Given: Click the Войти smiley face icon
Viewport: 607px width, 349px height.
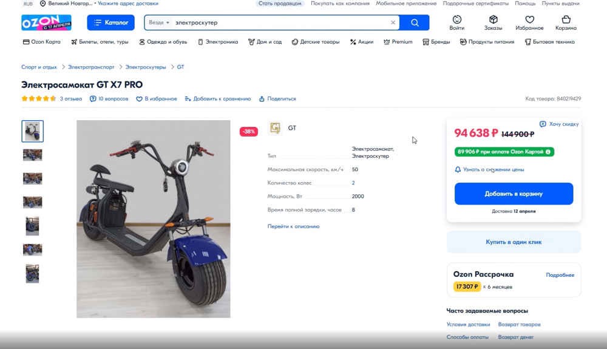Looking at the screenshot, I should pos(457,19).
